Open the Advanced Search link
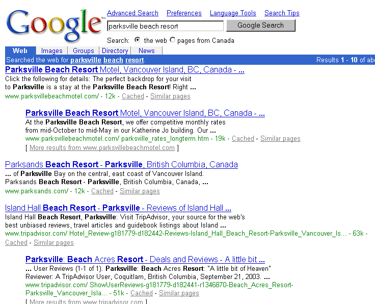Image resolution: width=375 pixels, height=304 pixels. [132, 13]
